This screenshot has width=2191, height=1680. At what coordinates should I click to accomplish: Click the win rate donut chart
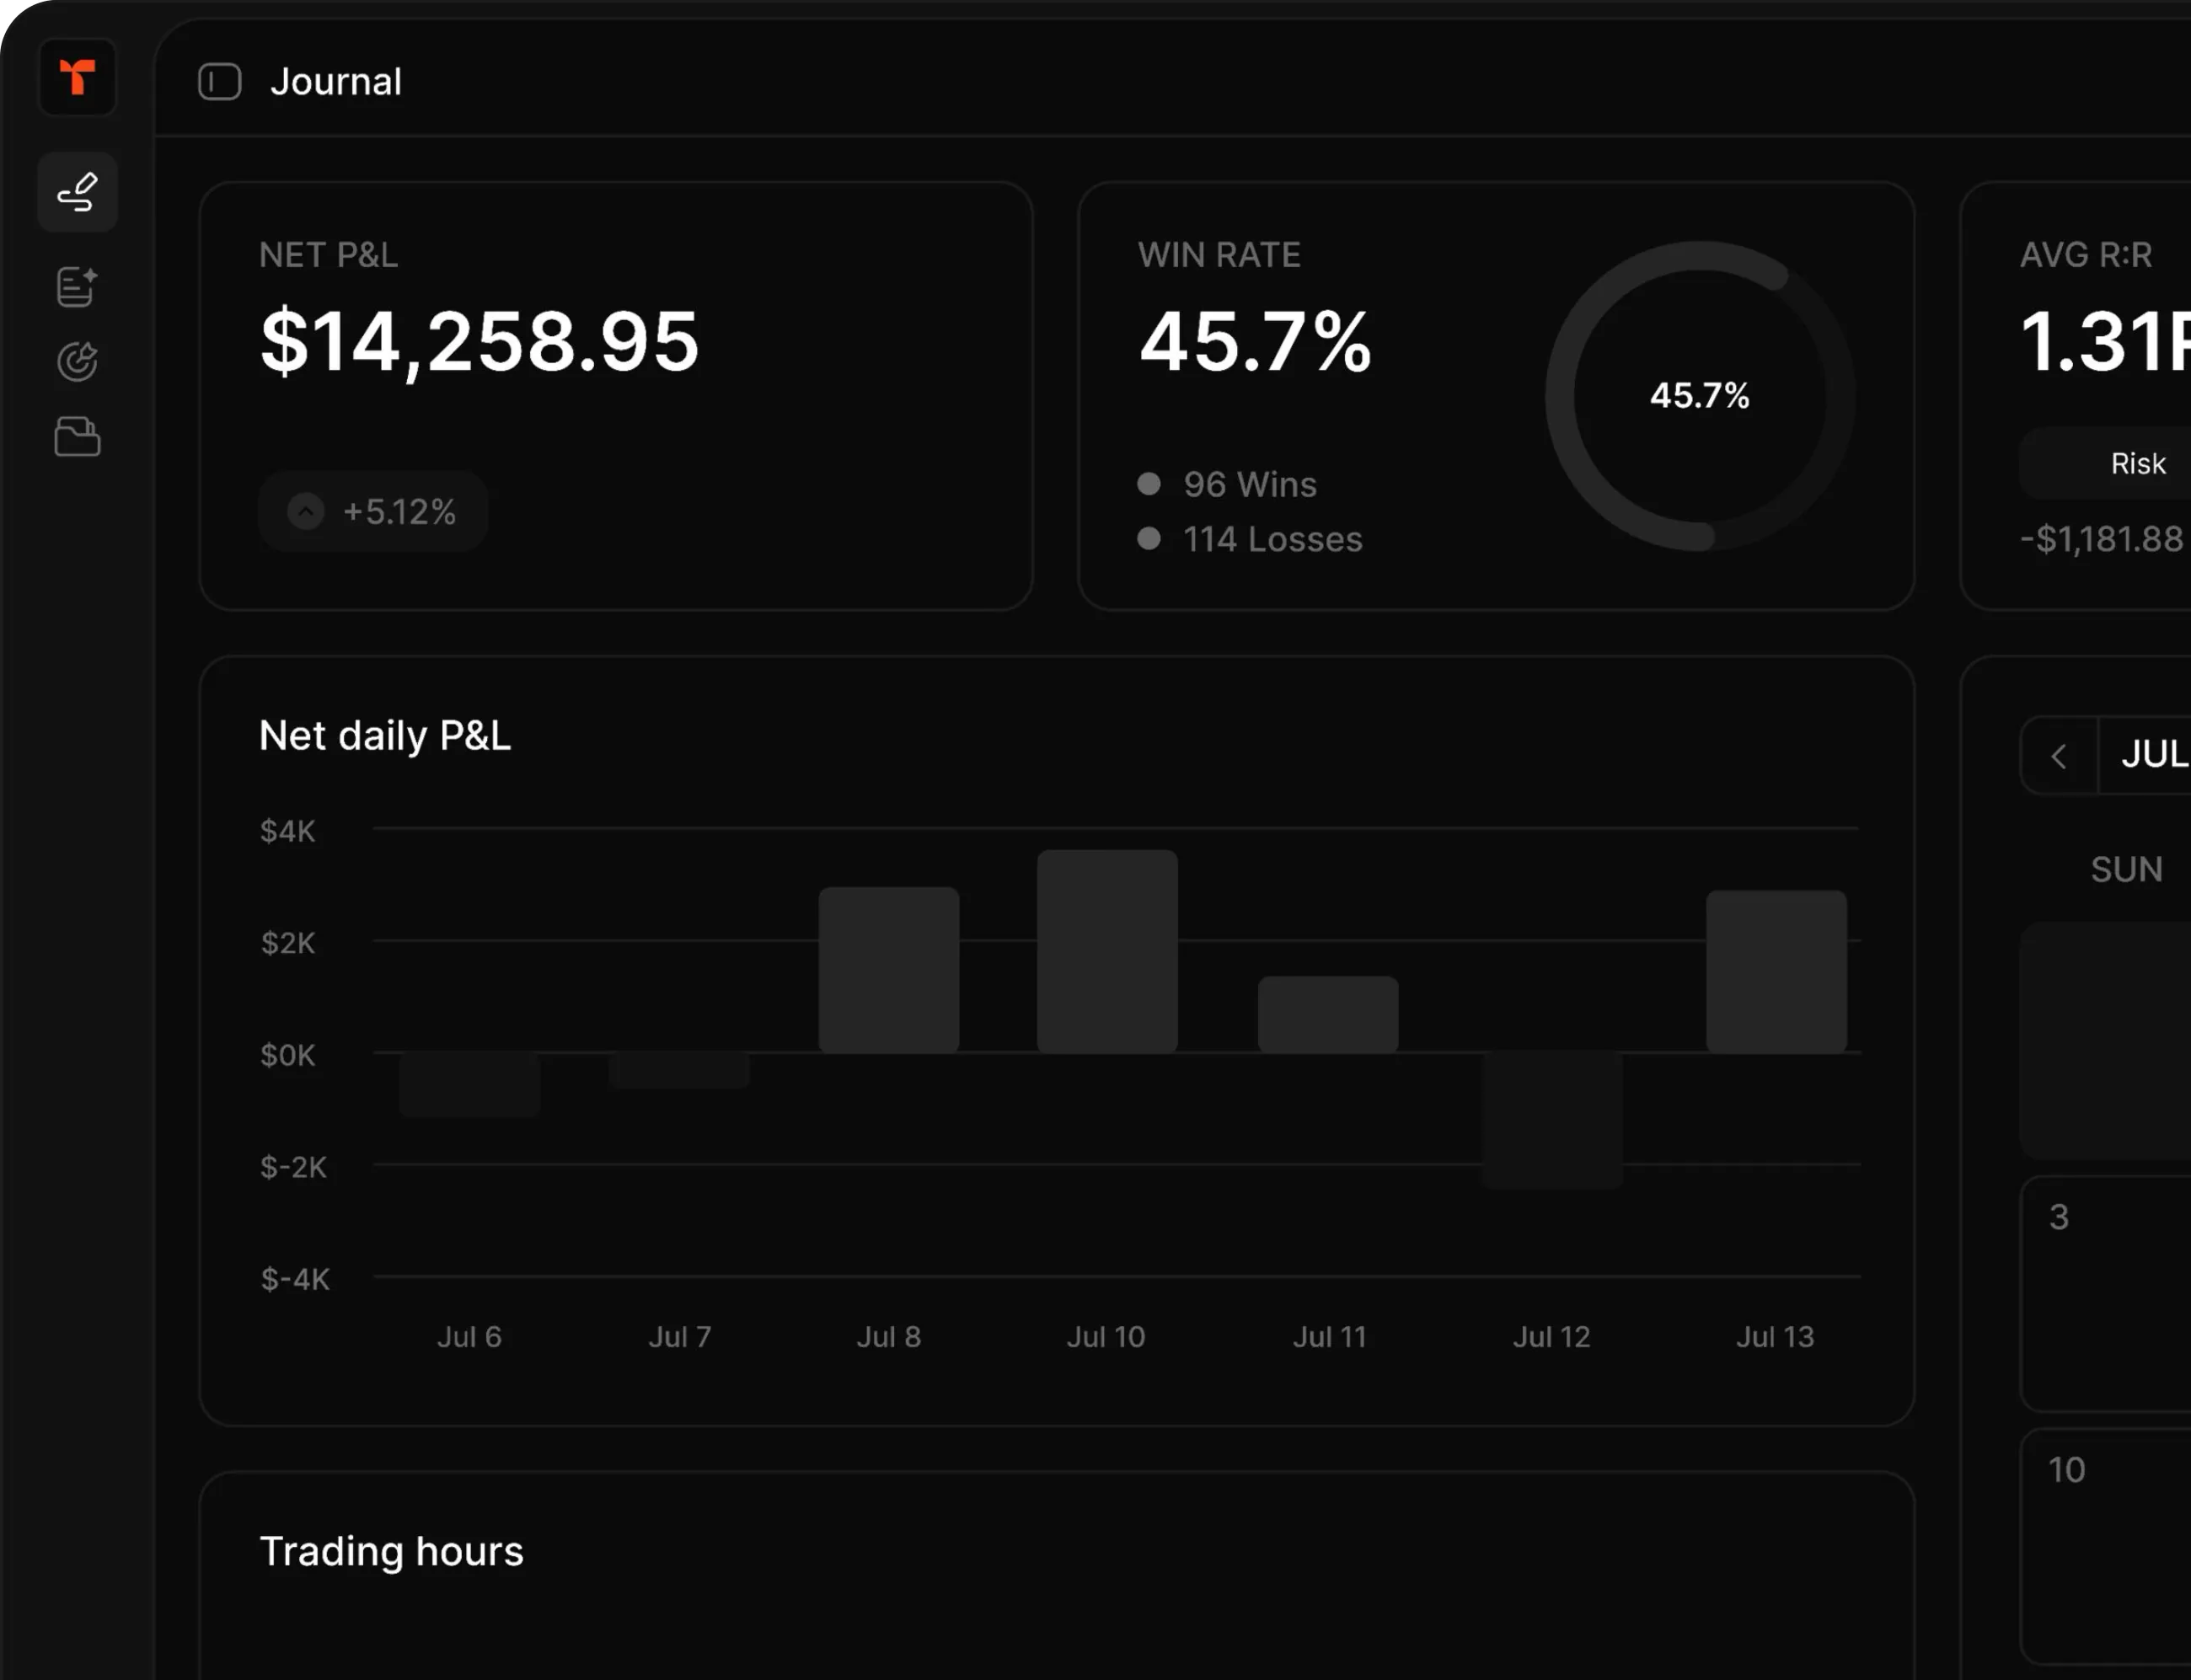click(1700, 396)
